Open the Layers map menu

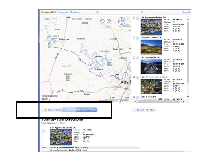[x=88, y=19]
